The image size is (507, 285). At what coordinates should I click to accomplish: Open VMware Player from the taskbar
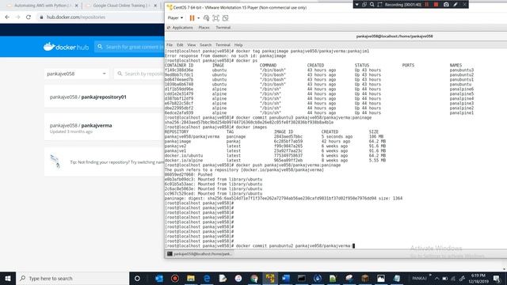pos(270,278)
